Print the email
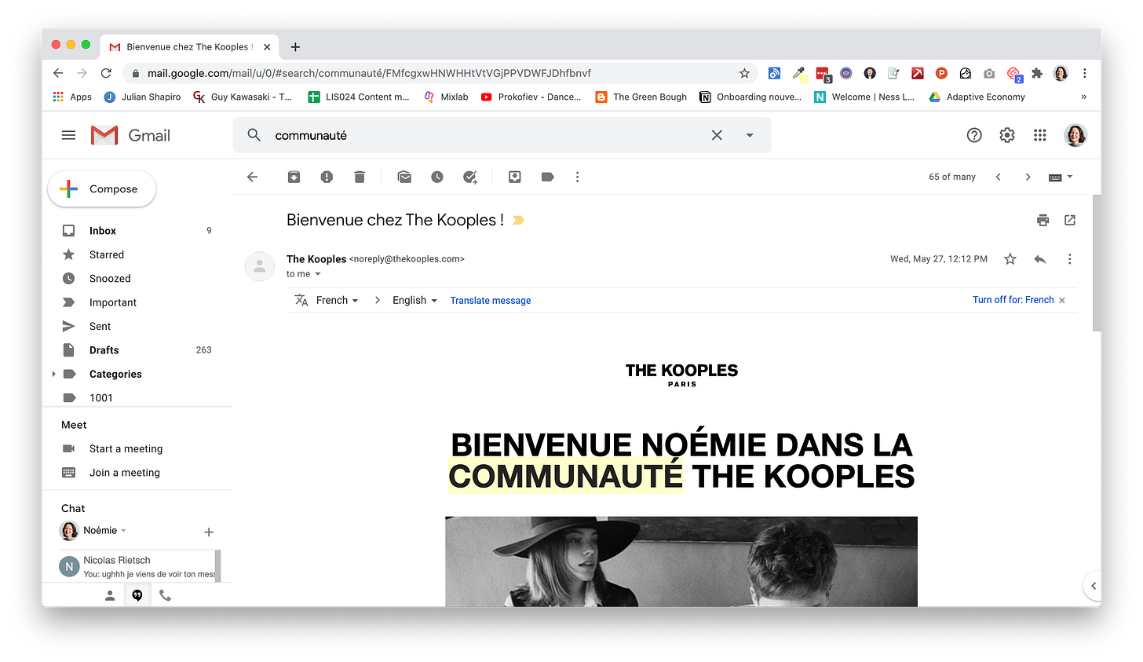This screenshot has width=1143, height=662. [1043, 221]
